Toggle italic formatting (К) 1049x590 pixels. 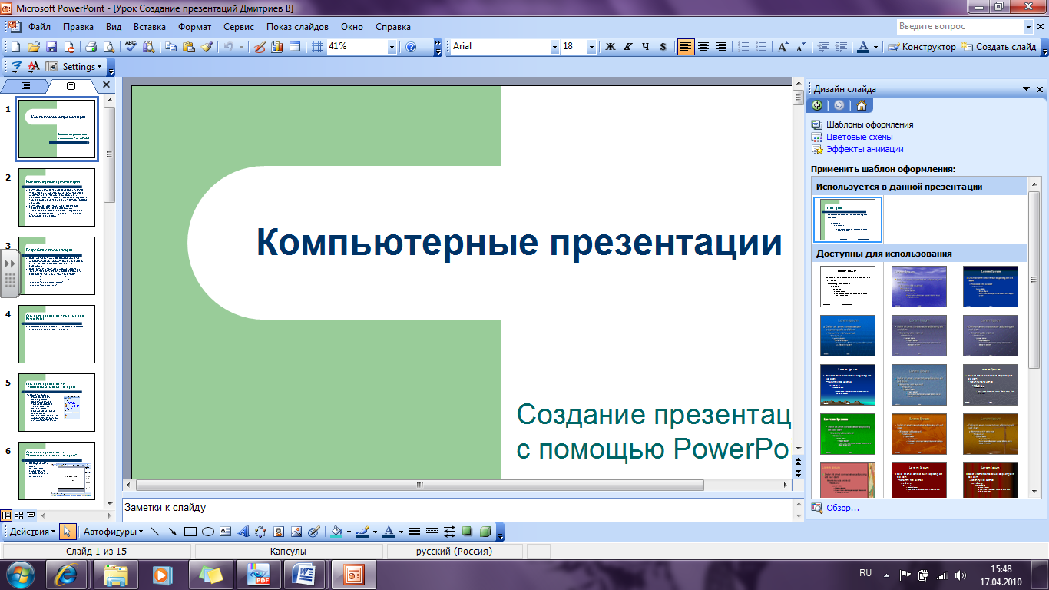tap(628, 47)
